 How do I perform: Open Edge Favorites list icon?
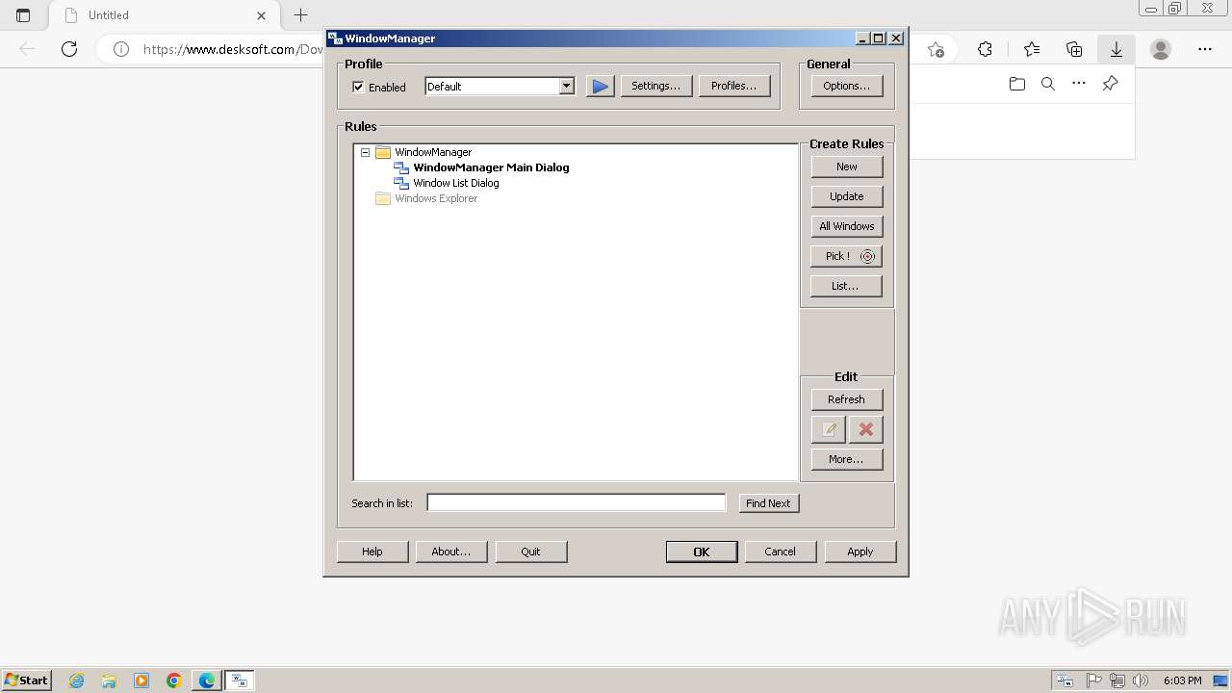click(x=1032, y=49)
